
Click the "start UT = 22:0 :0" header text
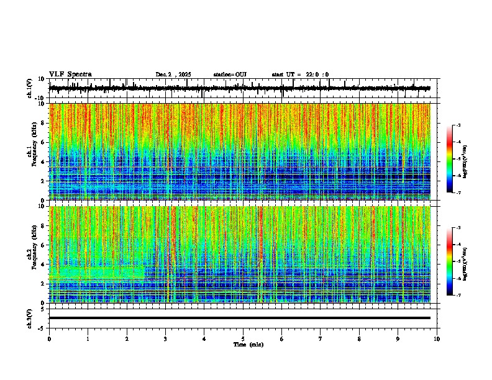[300, 75]
